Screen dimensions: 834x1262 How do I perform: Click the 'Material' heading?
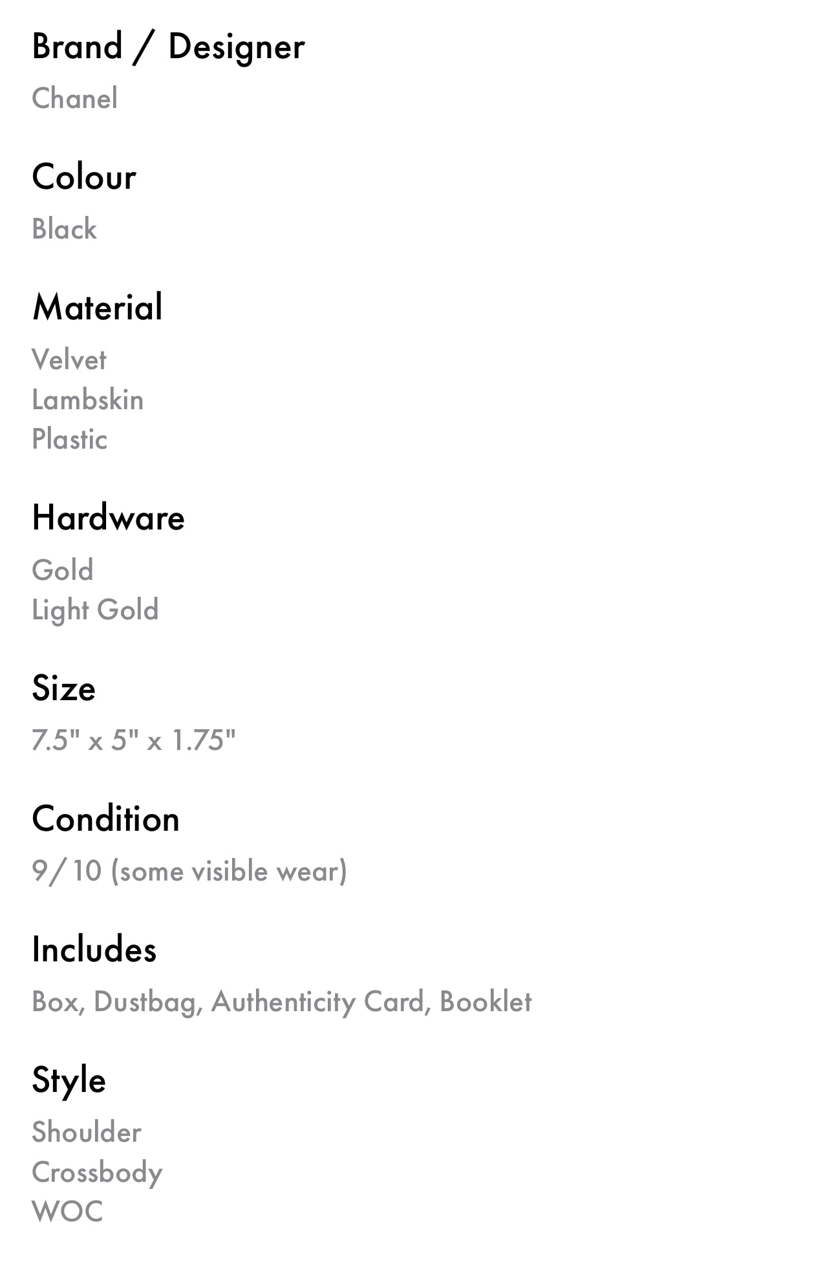(97, 308)
